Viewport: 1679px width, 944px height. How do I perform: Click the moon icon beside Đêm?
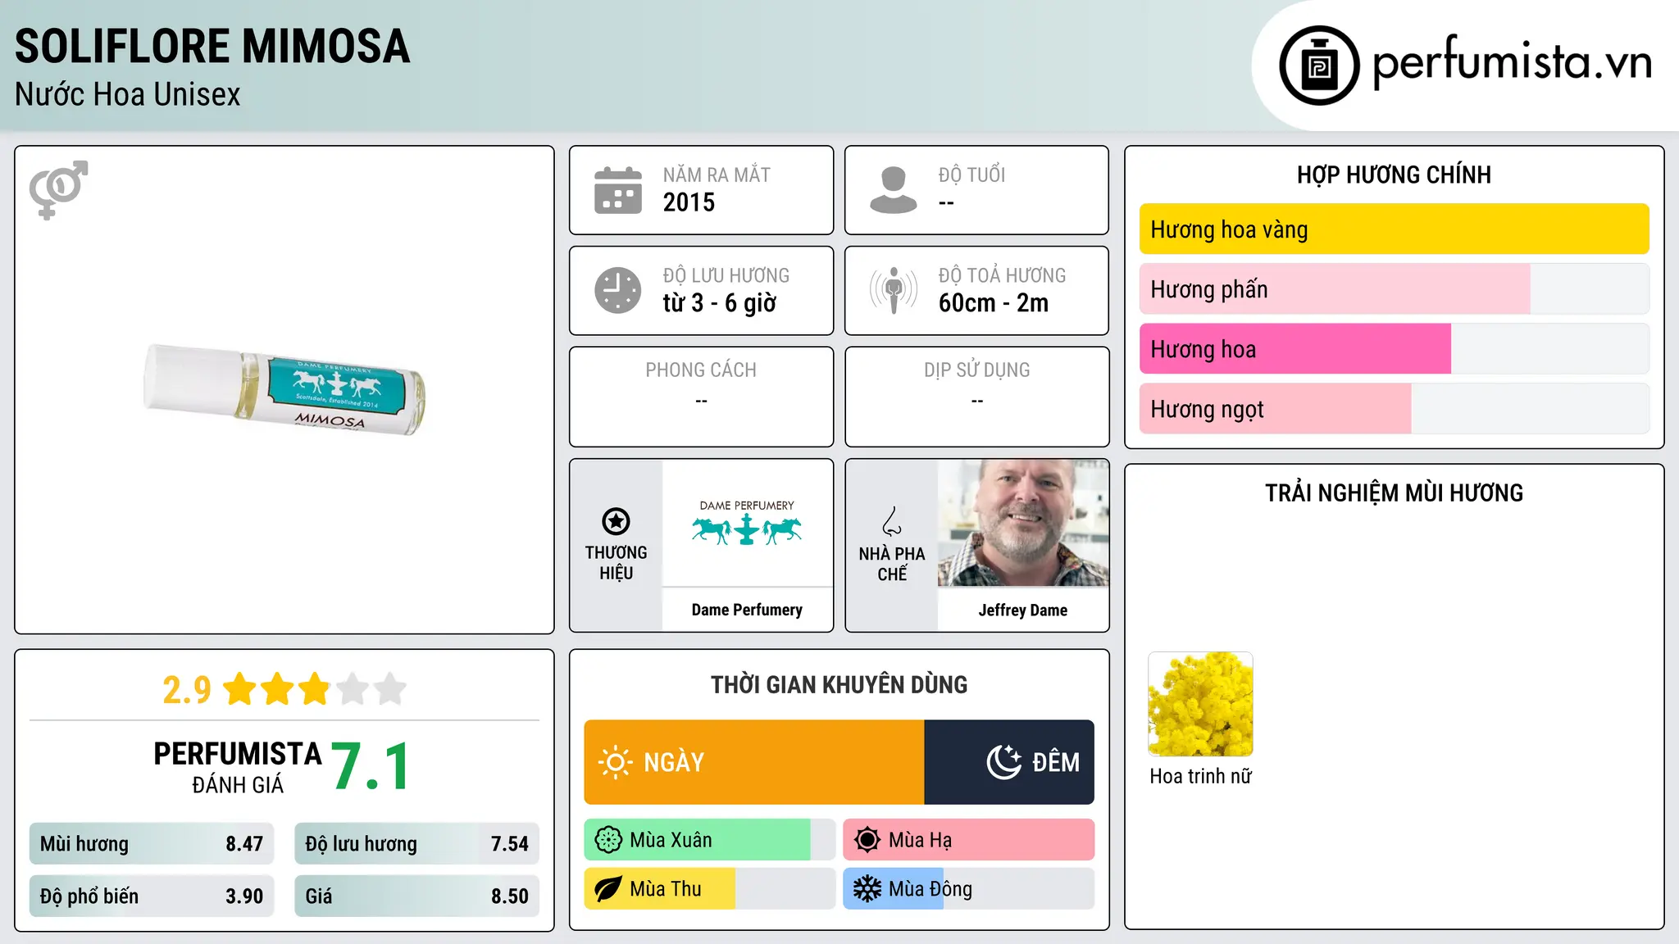click(1003, 762)
